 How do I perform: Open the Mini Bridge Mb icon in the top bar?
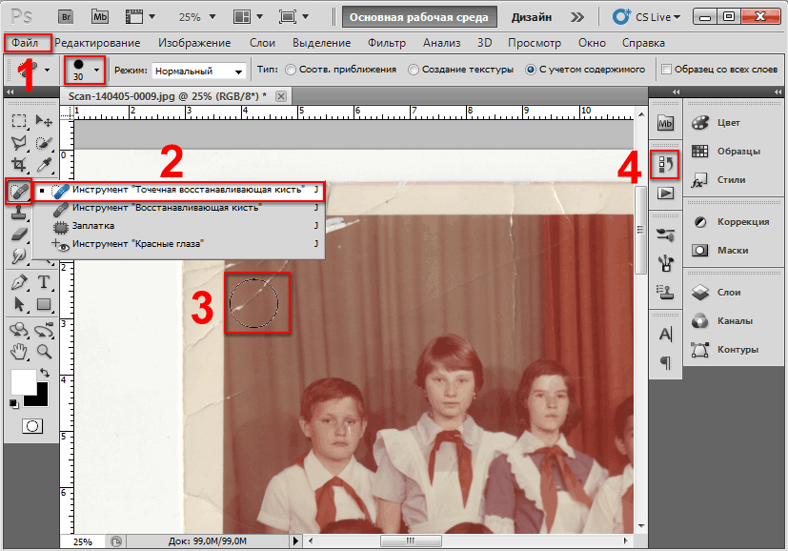(100, 16)
